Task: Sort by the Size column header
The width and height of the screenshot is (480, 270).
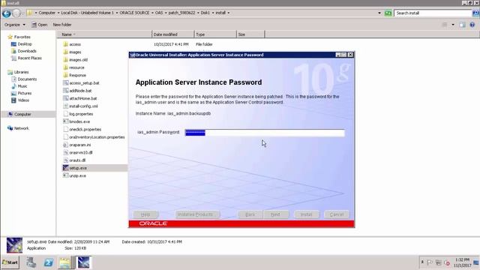Action: tap(250, 34)
